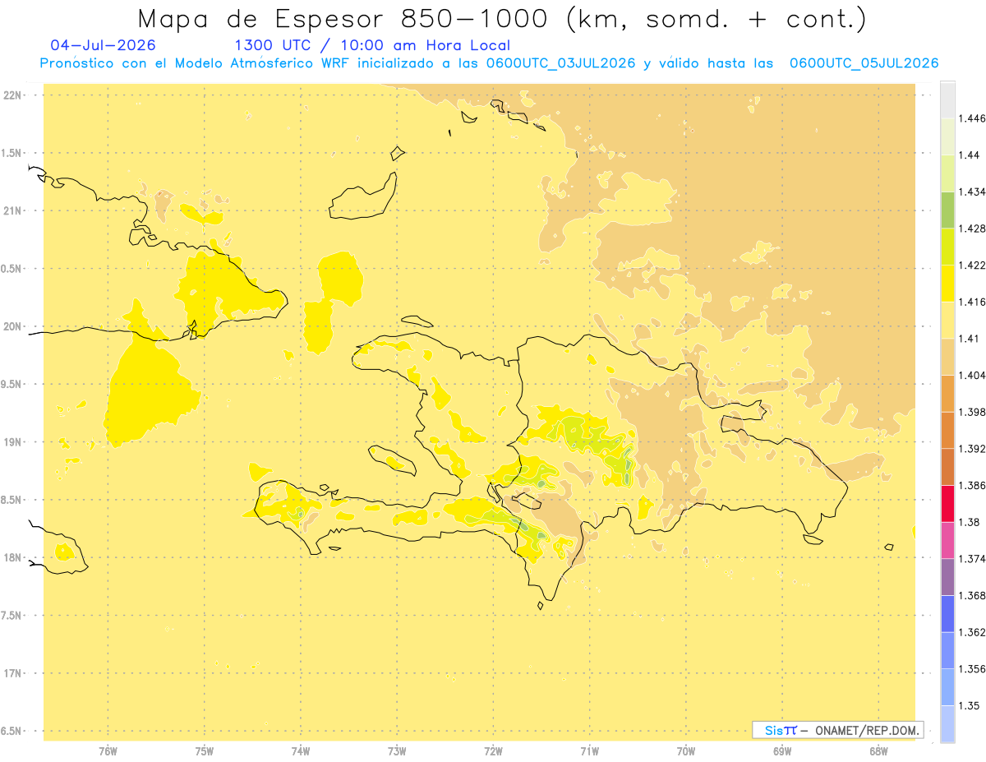Click the '76W' longitude label
Viewport: 986px width, 762px height.
[108, 750]
